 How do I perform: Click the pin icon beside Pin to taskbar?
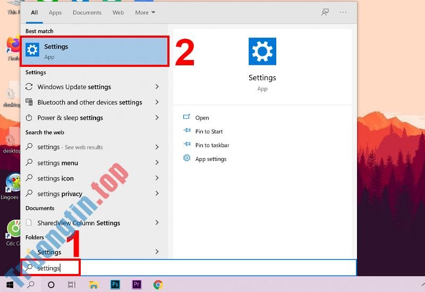[x=187, y=144]
